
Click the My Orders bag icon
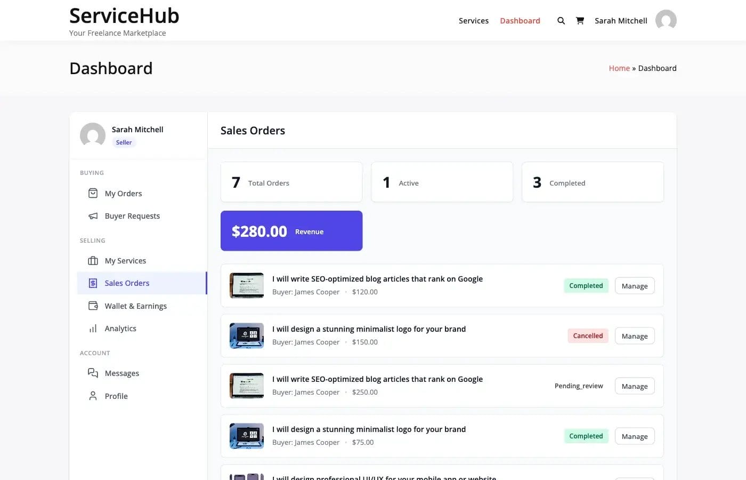93,193
